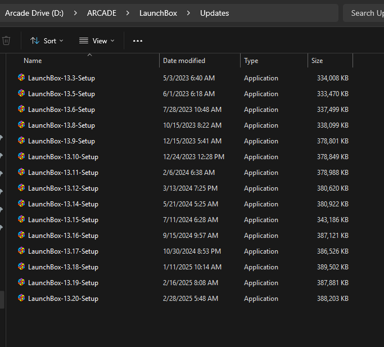Click the LaunchBox-13.18-Setup file icon
The height and width of the screenshot is (347, 384).
21,267
